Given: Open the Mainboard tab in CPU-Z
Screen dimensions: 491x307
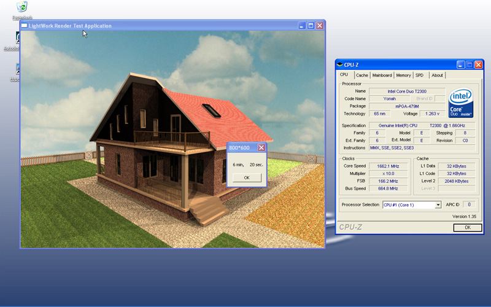Looking at the screenshot, I should click(x=382, y=75).
